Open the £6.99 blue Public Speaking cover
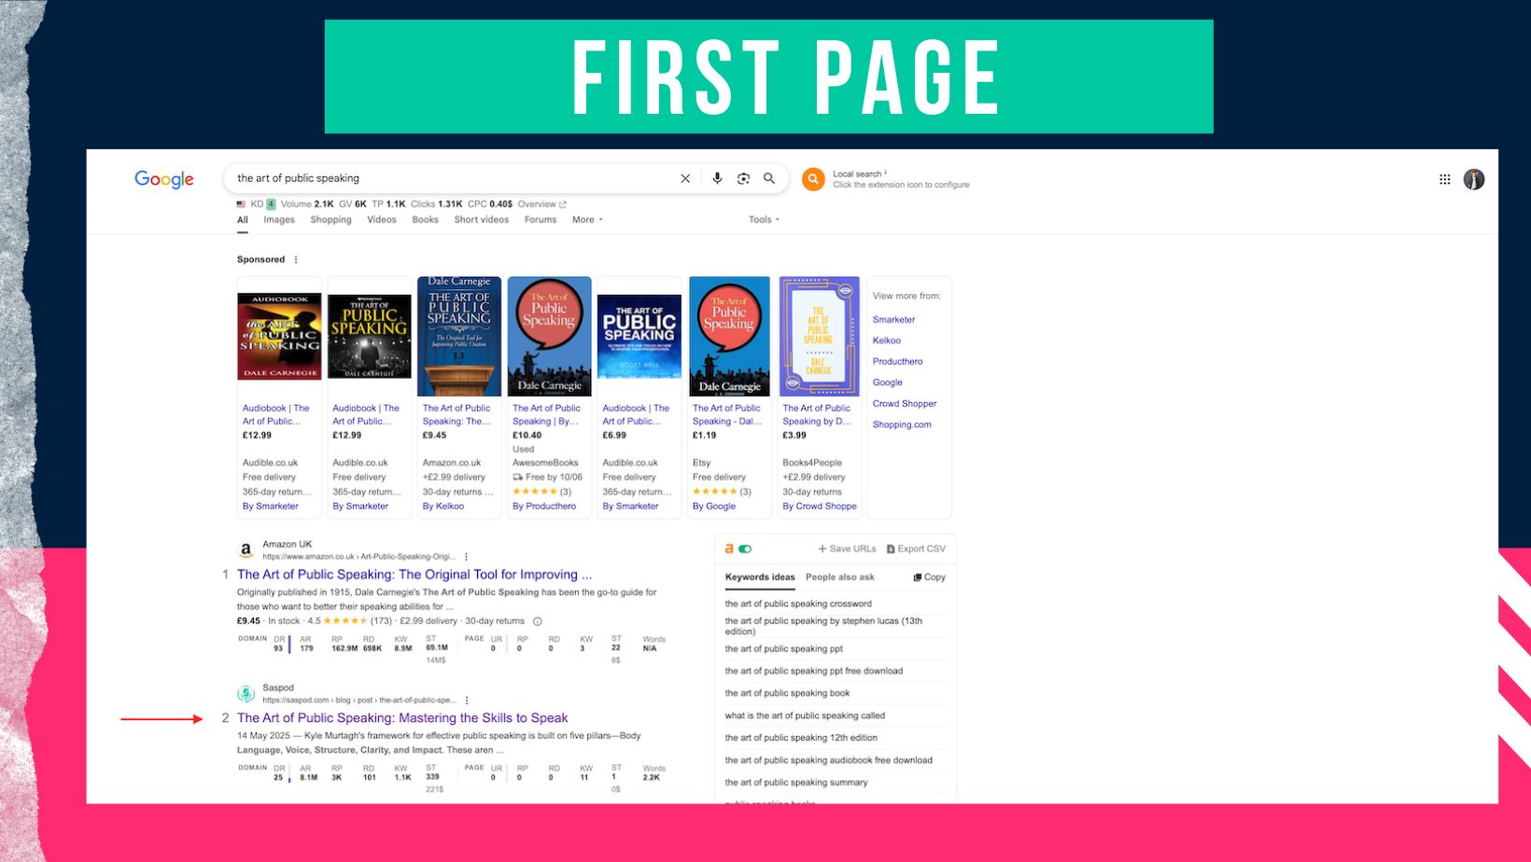This screenshot has width=1531, height=862. [639, 337]
